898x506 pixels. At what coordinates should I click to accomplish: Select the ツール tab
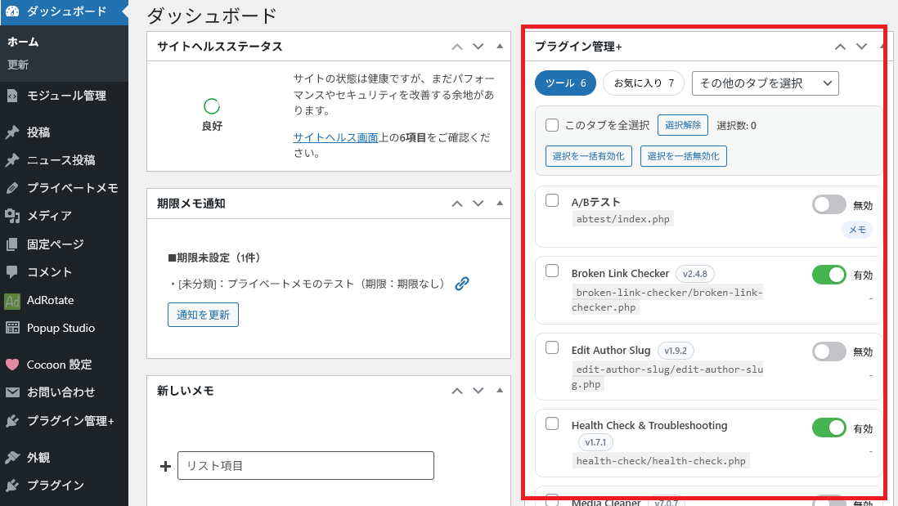click(565, 83)
